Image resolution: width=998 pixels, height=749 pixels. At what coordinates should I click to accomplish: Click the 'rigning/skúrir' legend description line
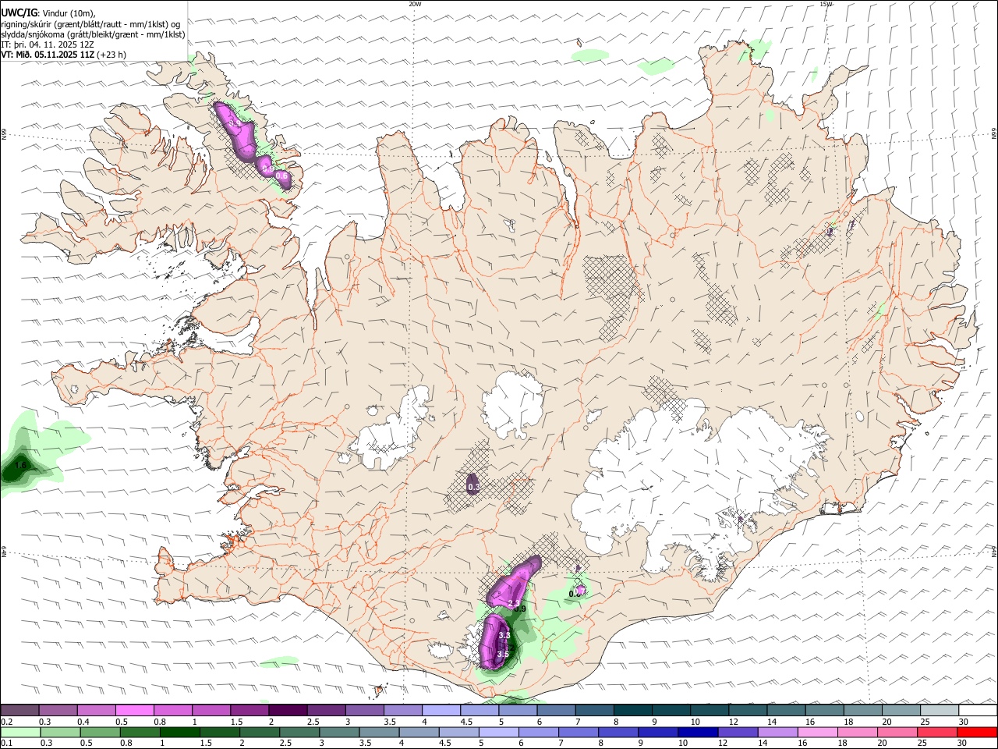click(90, 23)
